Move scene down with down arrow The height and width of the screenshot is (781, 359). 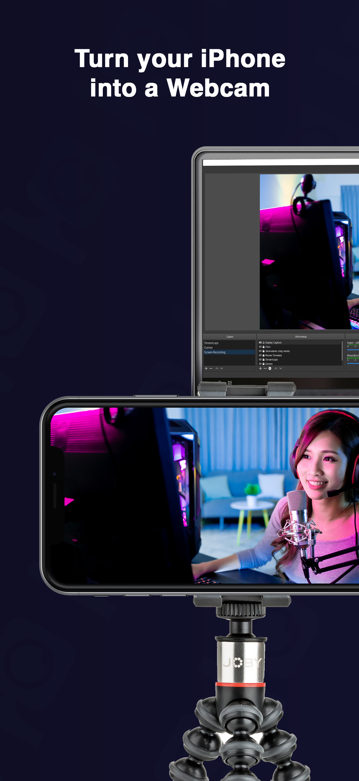222,368
